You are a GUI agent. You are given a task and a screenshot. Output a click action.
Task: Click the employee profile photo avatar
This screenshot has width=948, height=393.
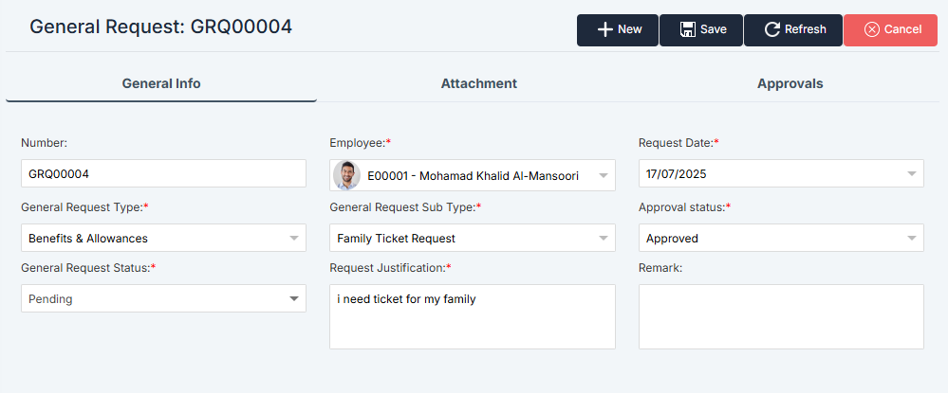tap(347, 175)
